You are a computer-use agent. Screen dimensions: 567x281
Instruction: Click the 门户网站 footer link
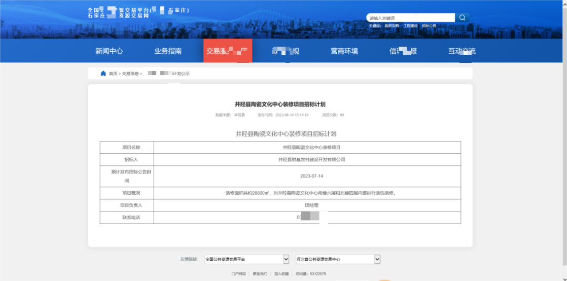click(x=239, y=274)
